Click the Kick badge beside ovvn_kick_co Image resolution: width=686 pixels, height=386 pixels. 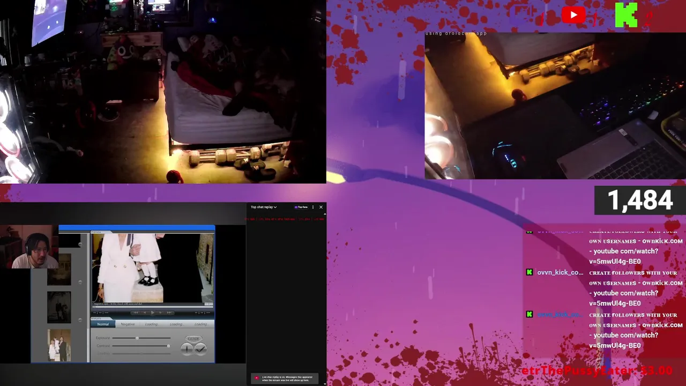[530, 272]
